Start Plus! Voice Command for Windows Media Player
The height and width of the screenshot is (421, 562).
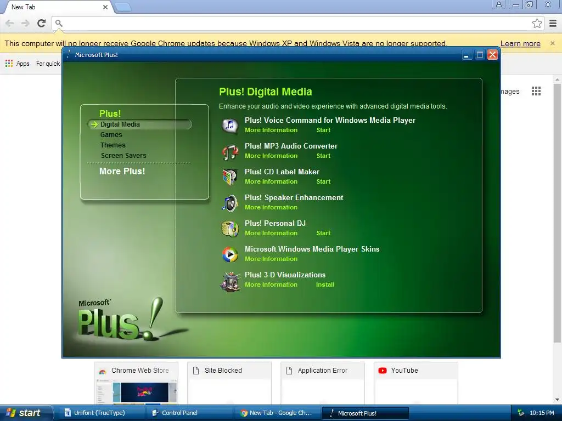[323, 130]
